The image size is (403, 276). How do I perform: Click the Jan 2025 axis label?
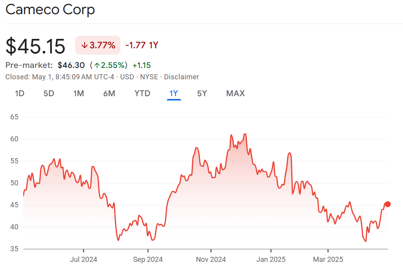point(271,260)
